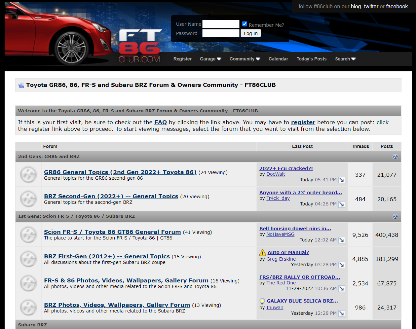Click the User Name input field

(221, 24)
